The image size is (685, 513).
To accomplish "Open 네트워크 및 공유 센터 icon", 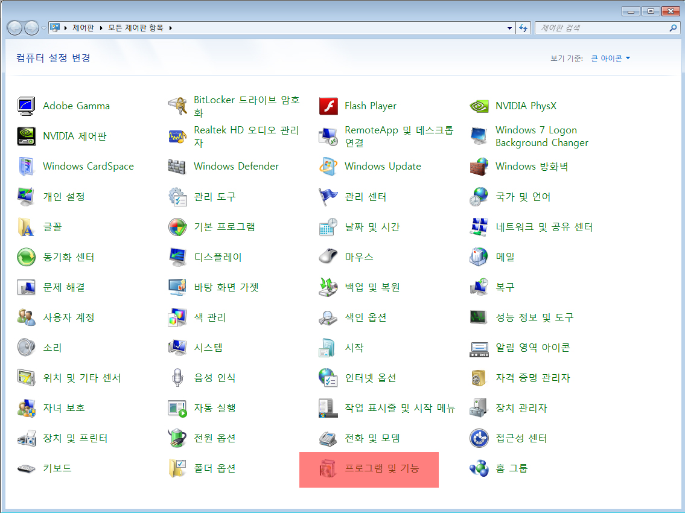I will (x=479, y=227).
